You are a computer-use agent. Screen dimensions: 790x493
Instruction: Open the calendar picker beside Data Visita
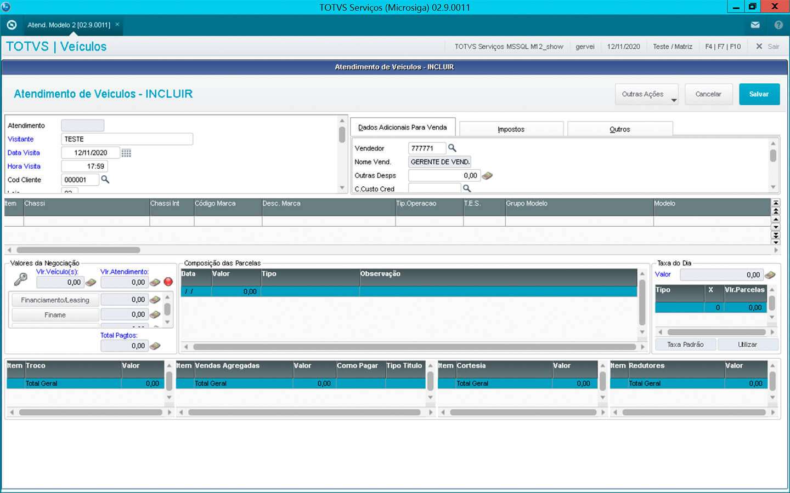[x=126, y=153]
